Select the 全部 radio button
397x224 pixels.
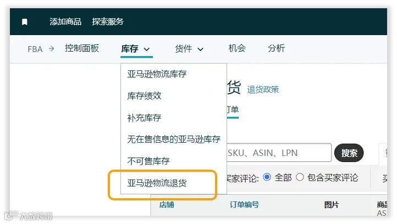pyautogui.click(x=267, y=177)
